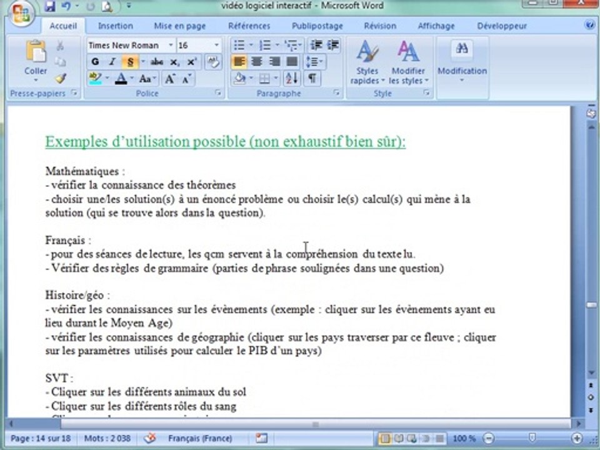Open highlight color dropdown arrow

[x=107, y=79]
